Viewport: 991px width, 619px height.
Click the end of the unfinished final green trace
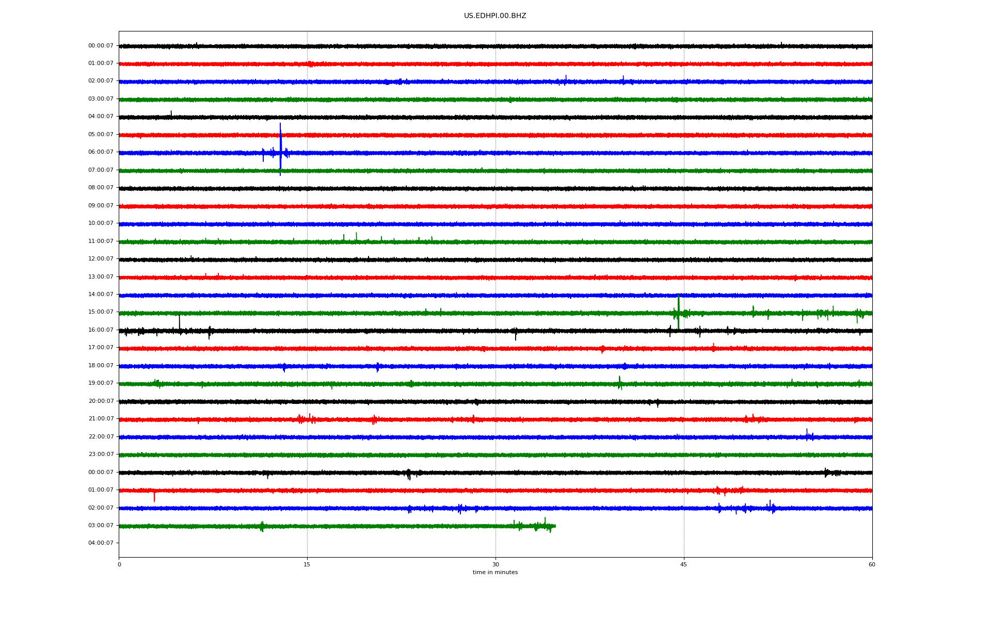click(x=555, y=526)
